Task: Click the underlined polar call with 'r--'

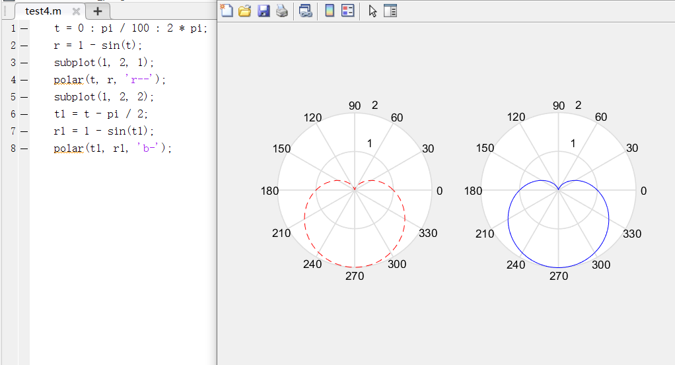Action: [x=110, y=80]
